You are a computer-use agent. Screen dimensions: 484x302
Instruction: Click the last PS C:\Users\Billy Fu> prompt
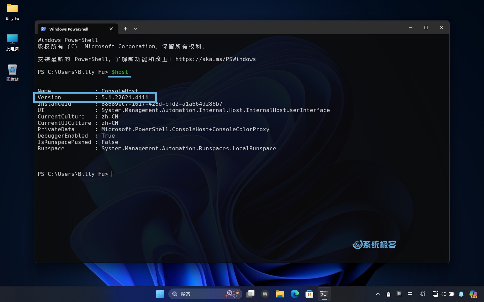tap(73, 174)
